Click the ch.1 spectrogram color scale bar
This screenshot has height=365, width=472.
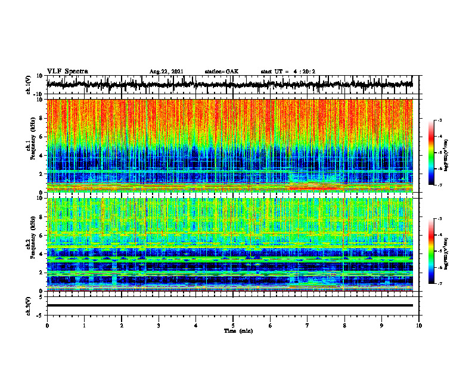[431, 153]
